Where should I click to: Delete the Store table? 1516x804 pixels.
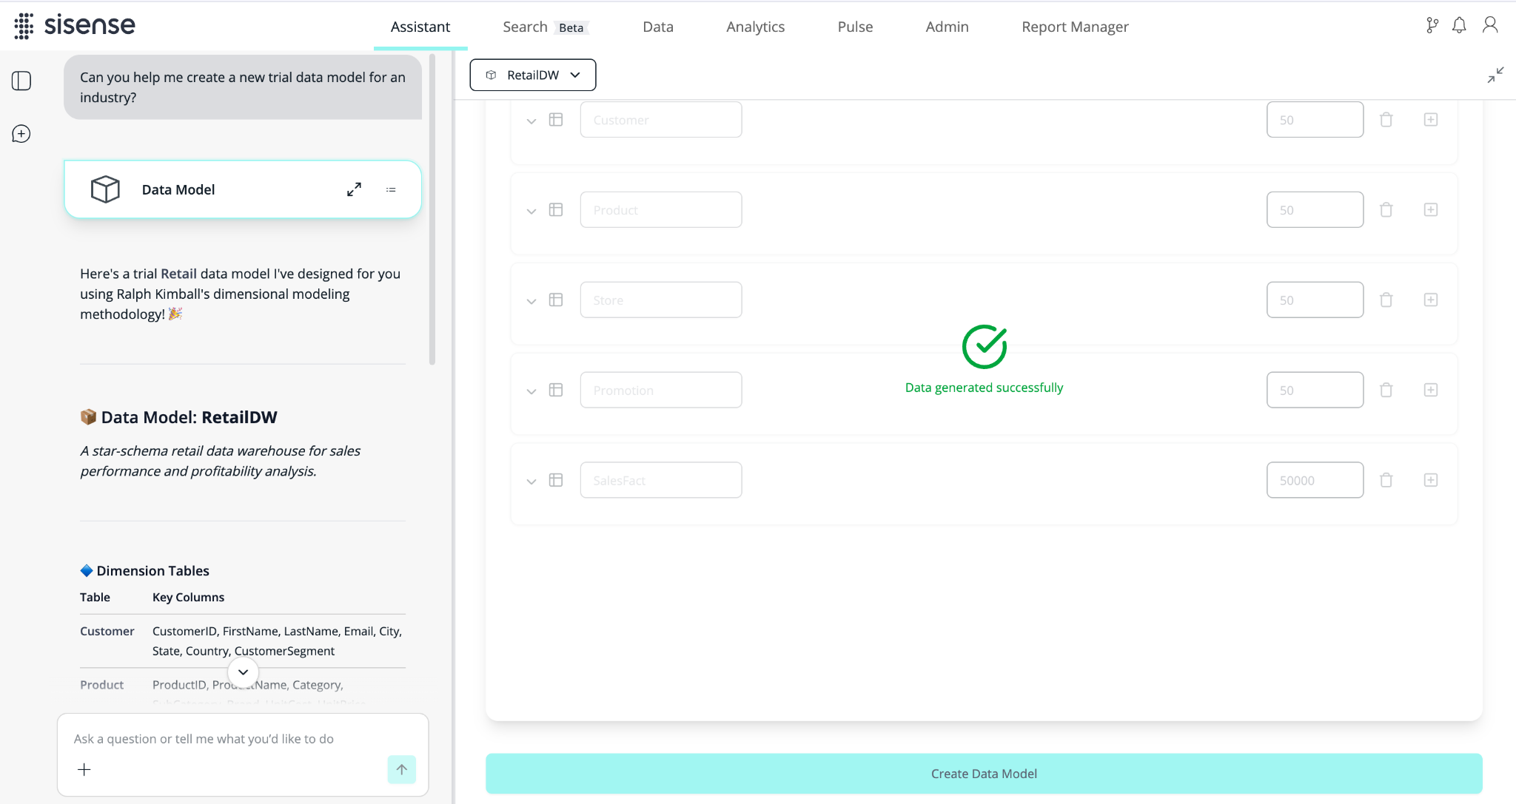pos(1386,300)
